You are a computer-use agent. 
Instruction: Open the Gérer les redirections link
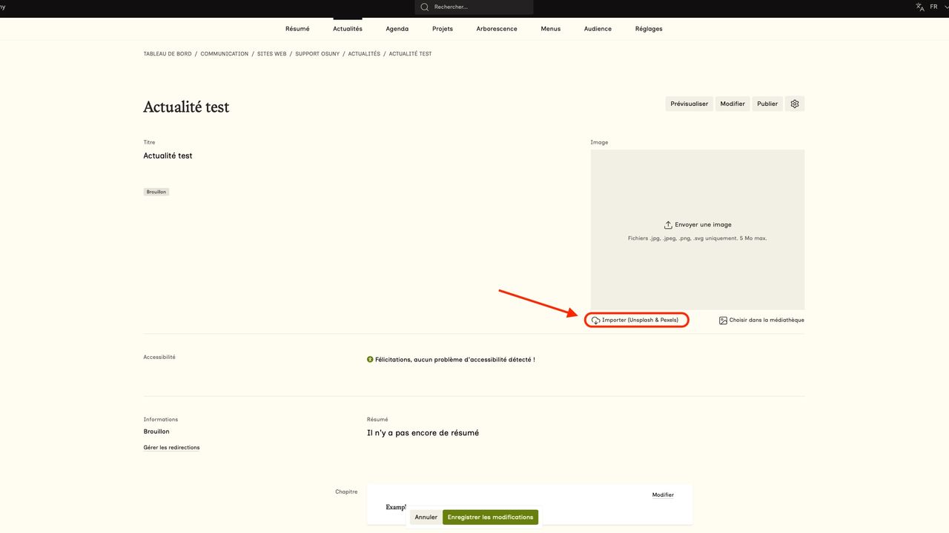(171, 448)
